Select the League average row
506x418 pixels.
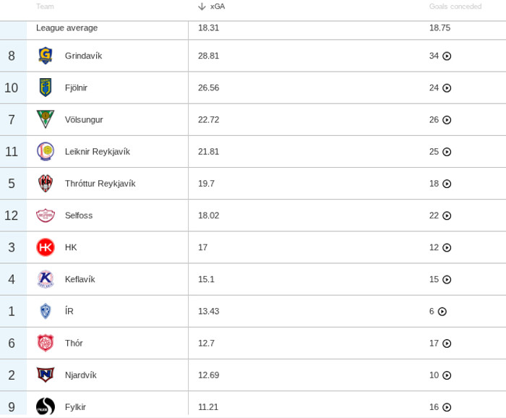67,28
